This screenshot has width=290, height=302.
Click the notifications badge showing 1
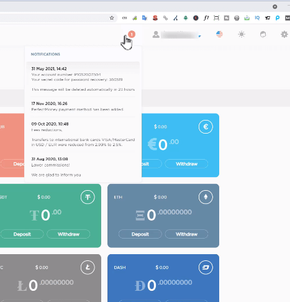(x=132, y=34)
